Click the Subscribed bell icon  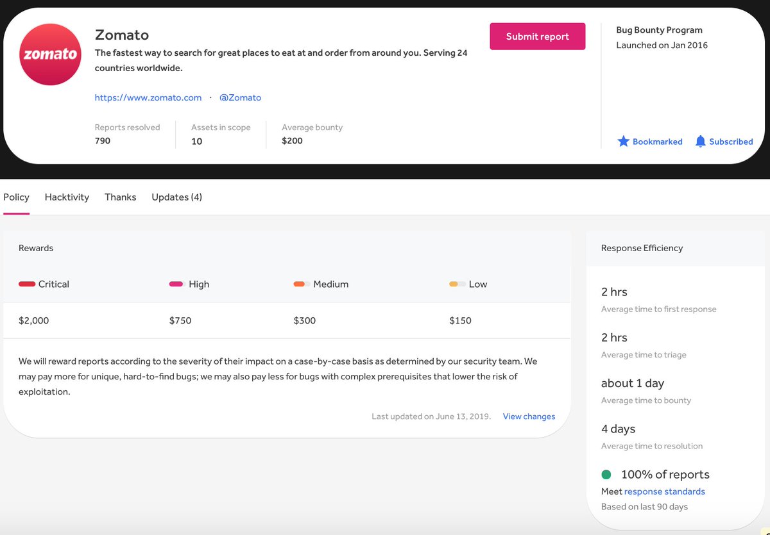[700, 142]
